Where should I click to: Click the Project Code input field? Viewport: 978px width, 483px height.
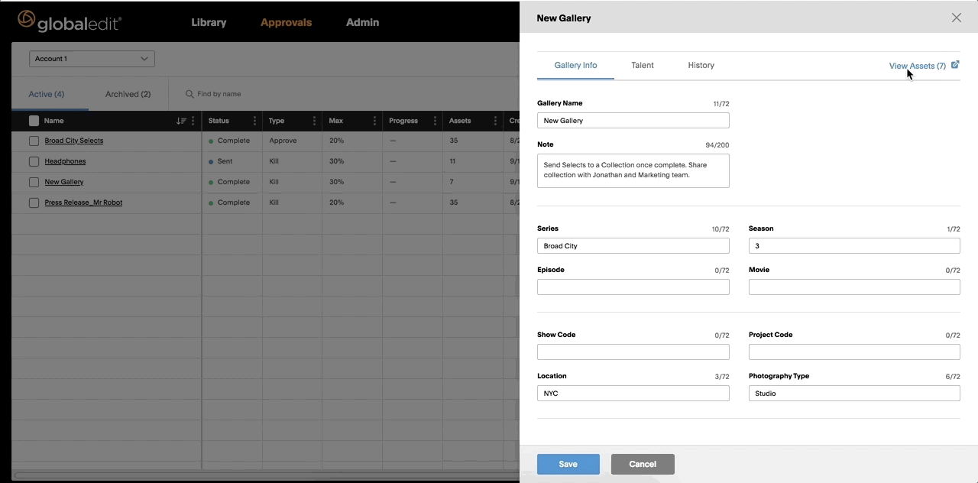pyautogui.click(x=854, y=352)
